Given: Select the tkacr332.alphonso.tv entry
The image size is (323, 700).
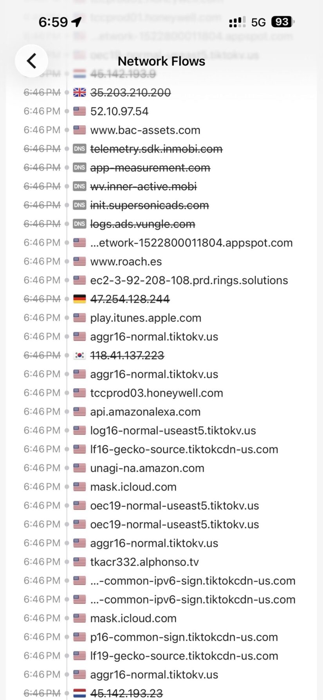Looking at the screenshot, I should [x=144, y=562].
